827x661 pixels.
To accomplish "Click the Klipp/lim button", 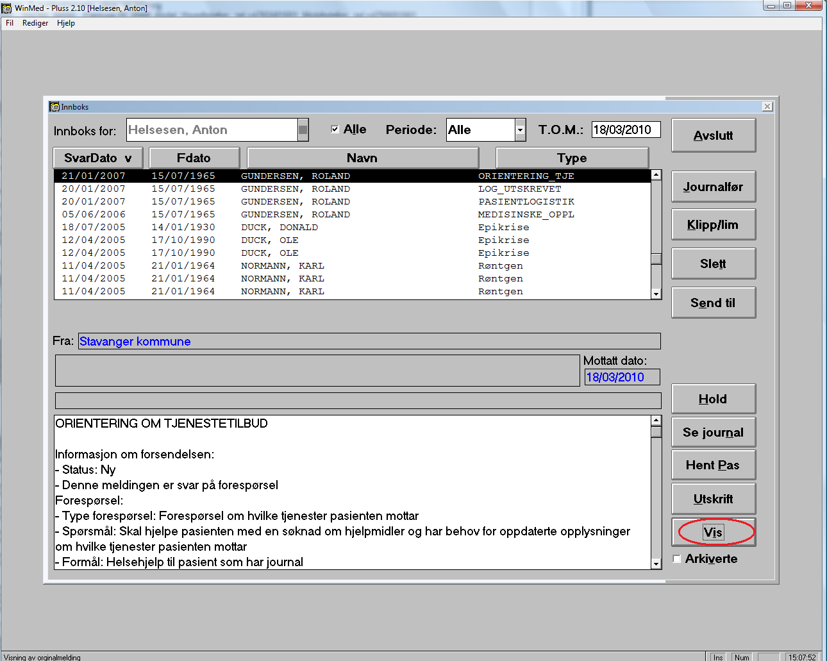I will [x=714, y=224].
